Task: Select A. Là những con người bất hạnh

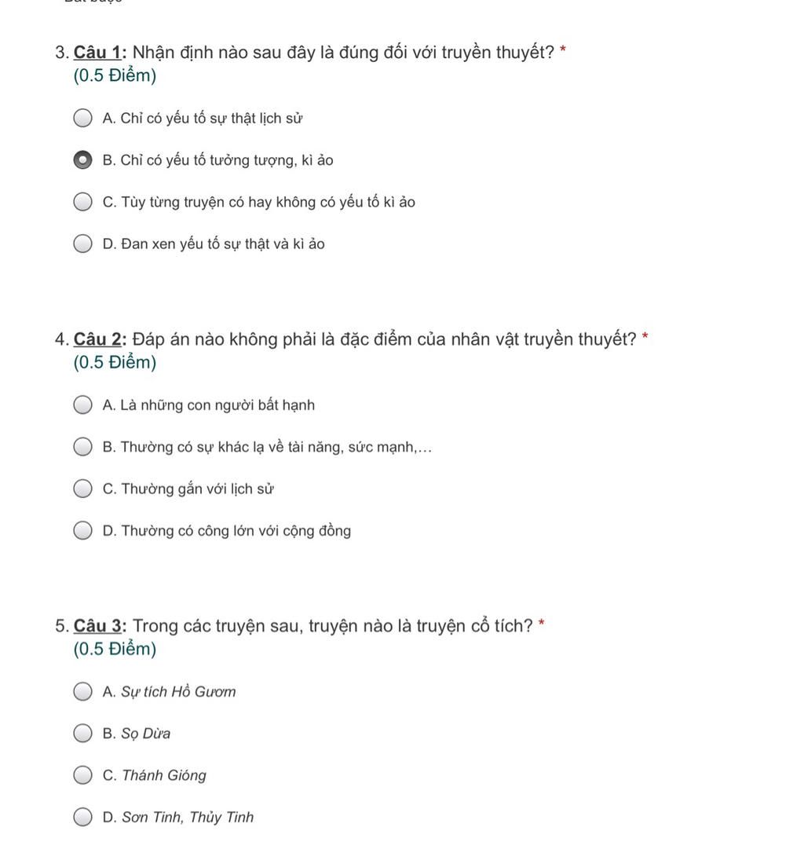Action: click(82, 405)
